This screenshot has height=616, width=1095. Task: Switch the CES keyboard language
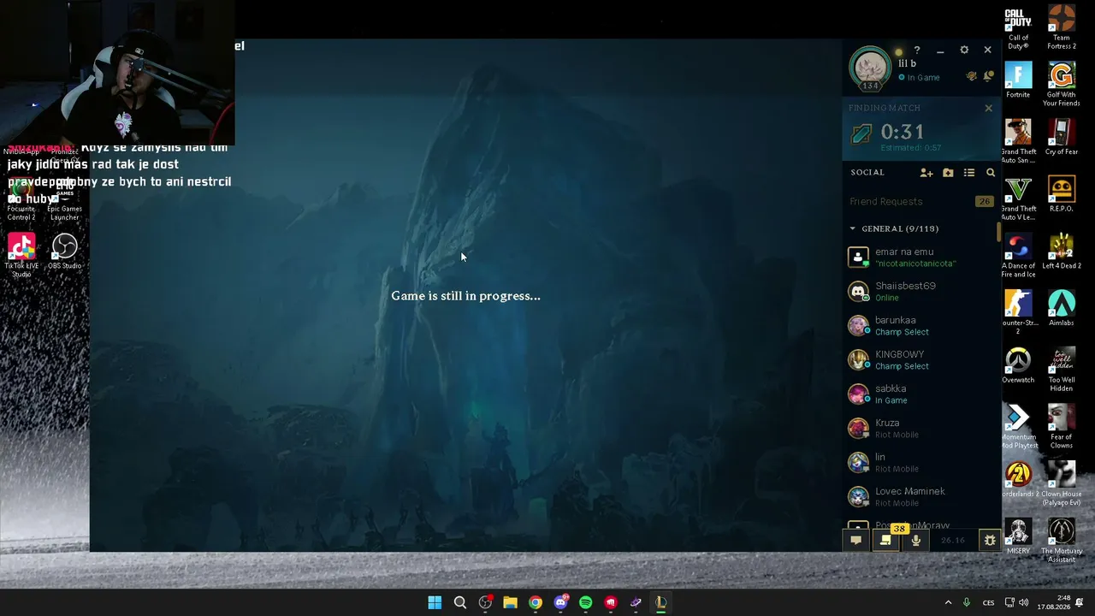coord(988,602)
